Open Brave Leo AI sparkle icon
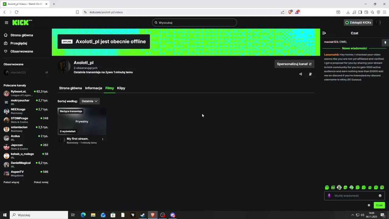The image size is (389, 219). [x=372, y=12]
